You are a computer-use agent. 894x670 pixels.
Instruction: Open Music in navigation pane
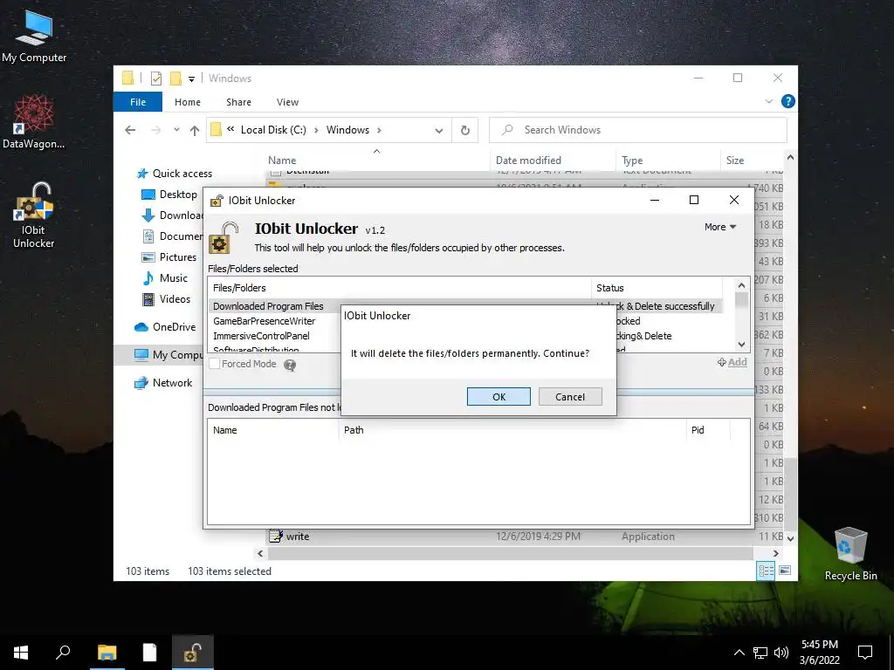pos(165,278)
